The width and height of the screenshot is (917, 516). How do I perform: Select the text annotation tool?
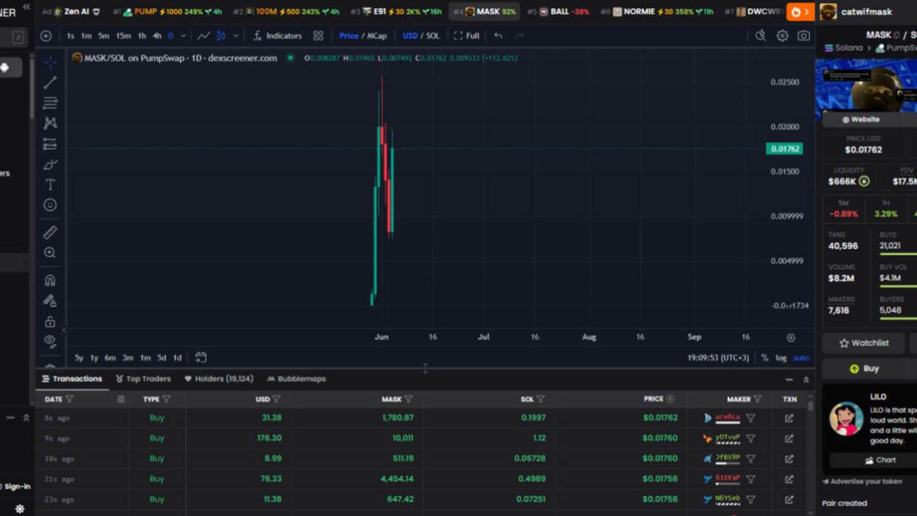click(50, 185)
